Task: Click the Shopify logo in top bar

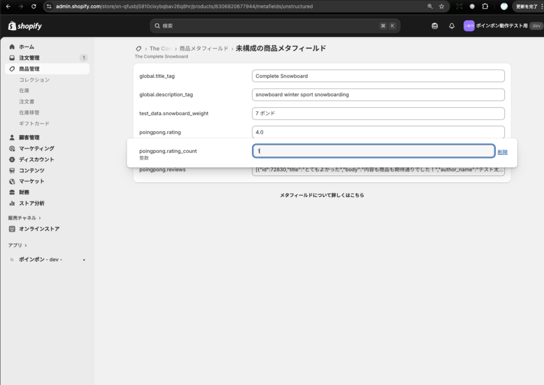Action: coord(25,26)
